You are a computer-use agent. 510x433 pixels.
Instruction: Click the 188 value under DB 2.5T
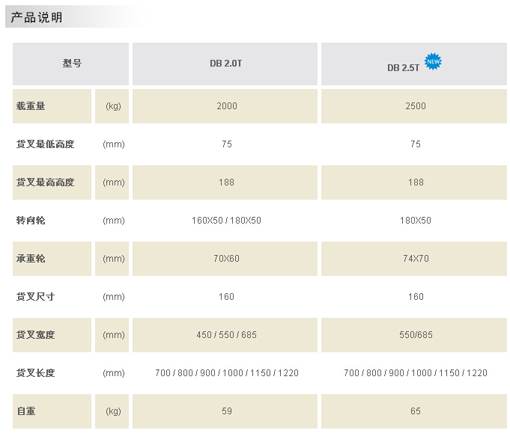(416, 182)
